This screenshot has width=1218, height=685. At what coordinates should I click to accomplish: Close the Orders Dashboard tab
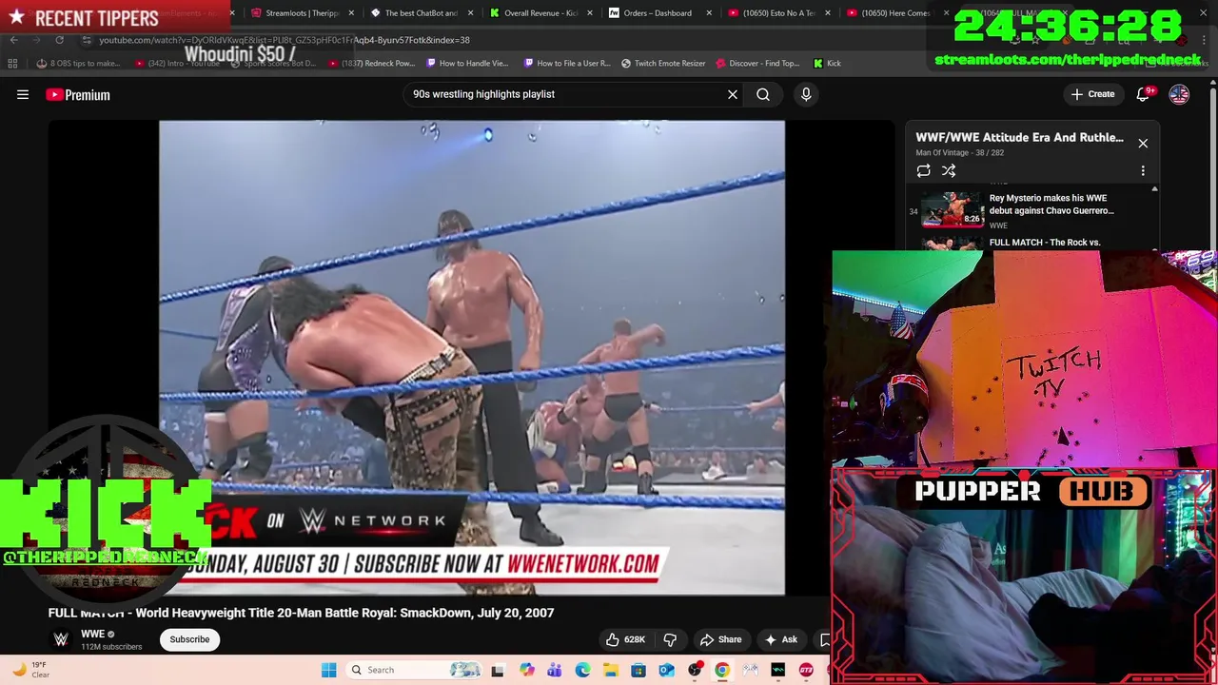click(x=708, y=13)
